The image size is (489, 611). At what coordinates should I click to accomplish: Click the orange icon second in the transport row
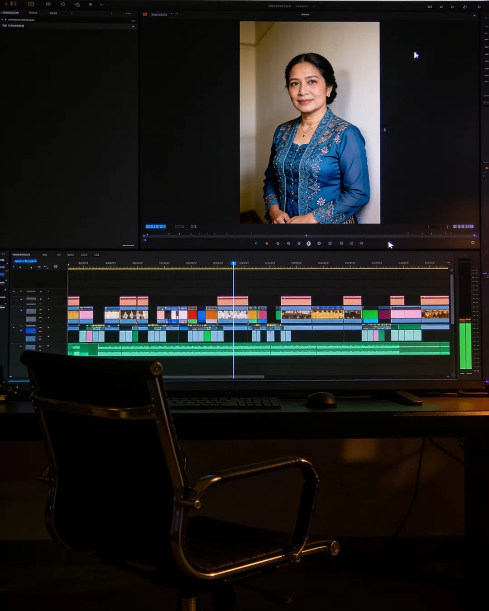pyautogui.click(x=266, y=243)
